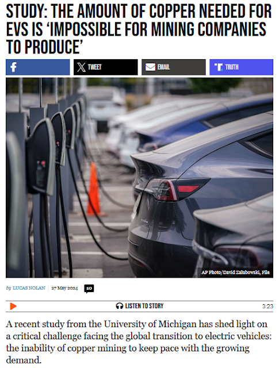The width and height of the screenshot is (279, 368).
Task: Open the photo of charging electric cars
Action: coord(139,178)
